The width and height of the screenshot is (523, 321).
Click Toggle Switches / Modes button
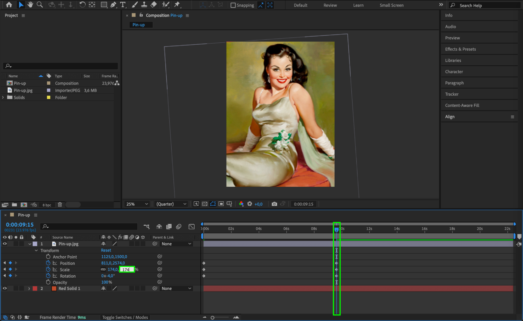125,317
